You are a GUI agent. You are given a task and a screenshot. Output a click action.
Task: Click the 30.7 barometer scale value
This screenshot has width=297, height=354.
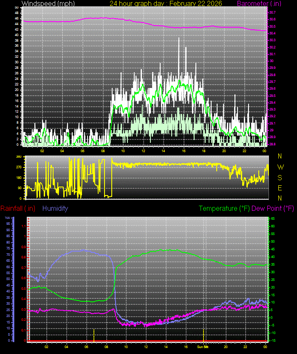point(272,12)
